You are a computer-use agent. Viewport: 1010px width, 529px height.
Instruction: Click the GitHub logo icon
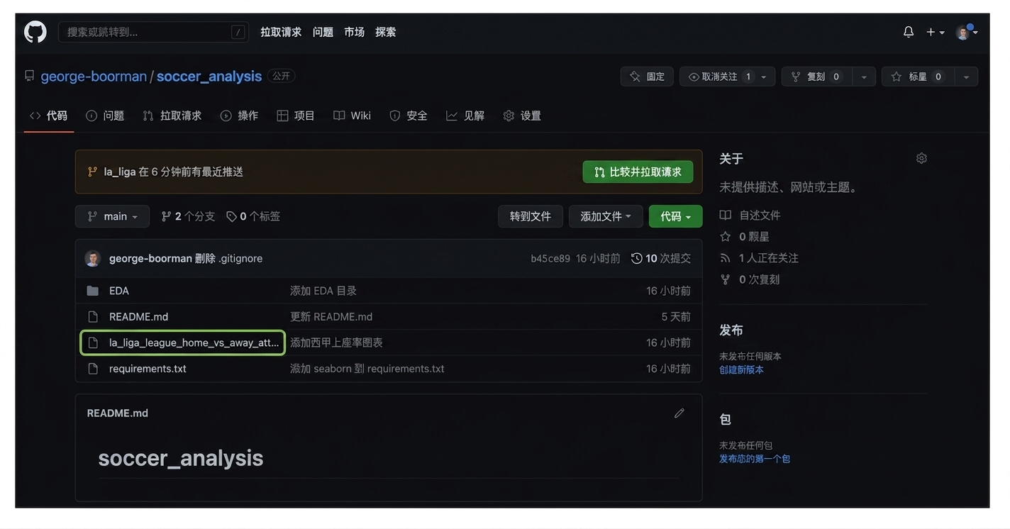point(35,32)
